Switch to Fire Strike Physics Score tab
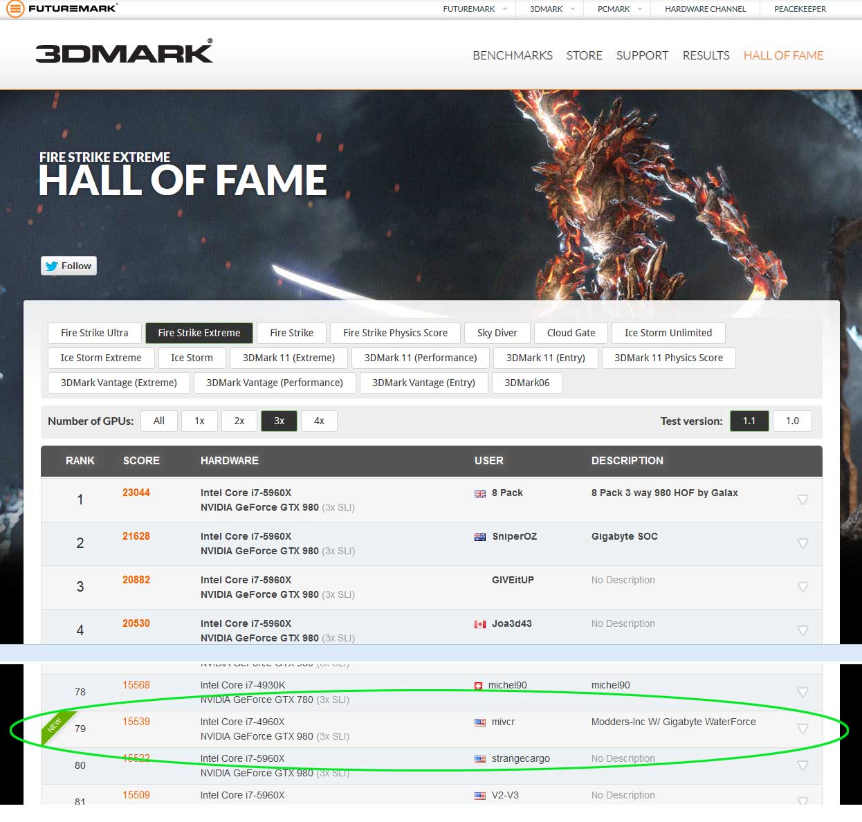Viewport: 862px width, 822px height. coord(396,333)
